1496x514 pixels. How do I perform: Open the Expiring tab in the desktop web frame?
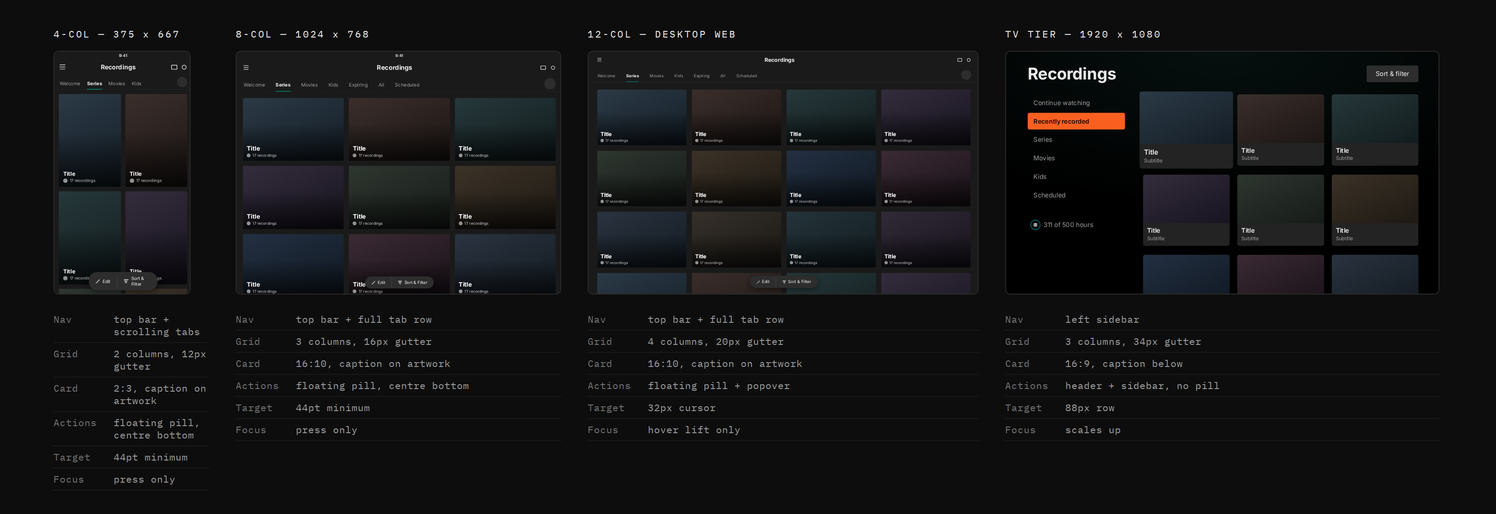point(701,76)
